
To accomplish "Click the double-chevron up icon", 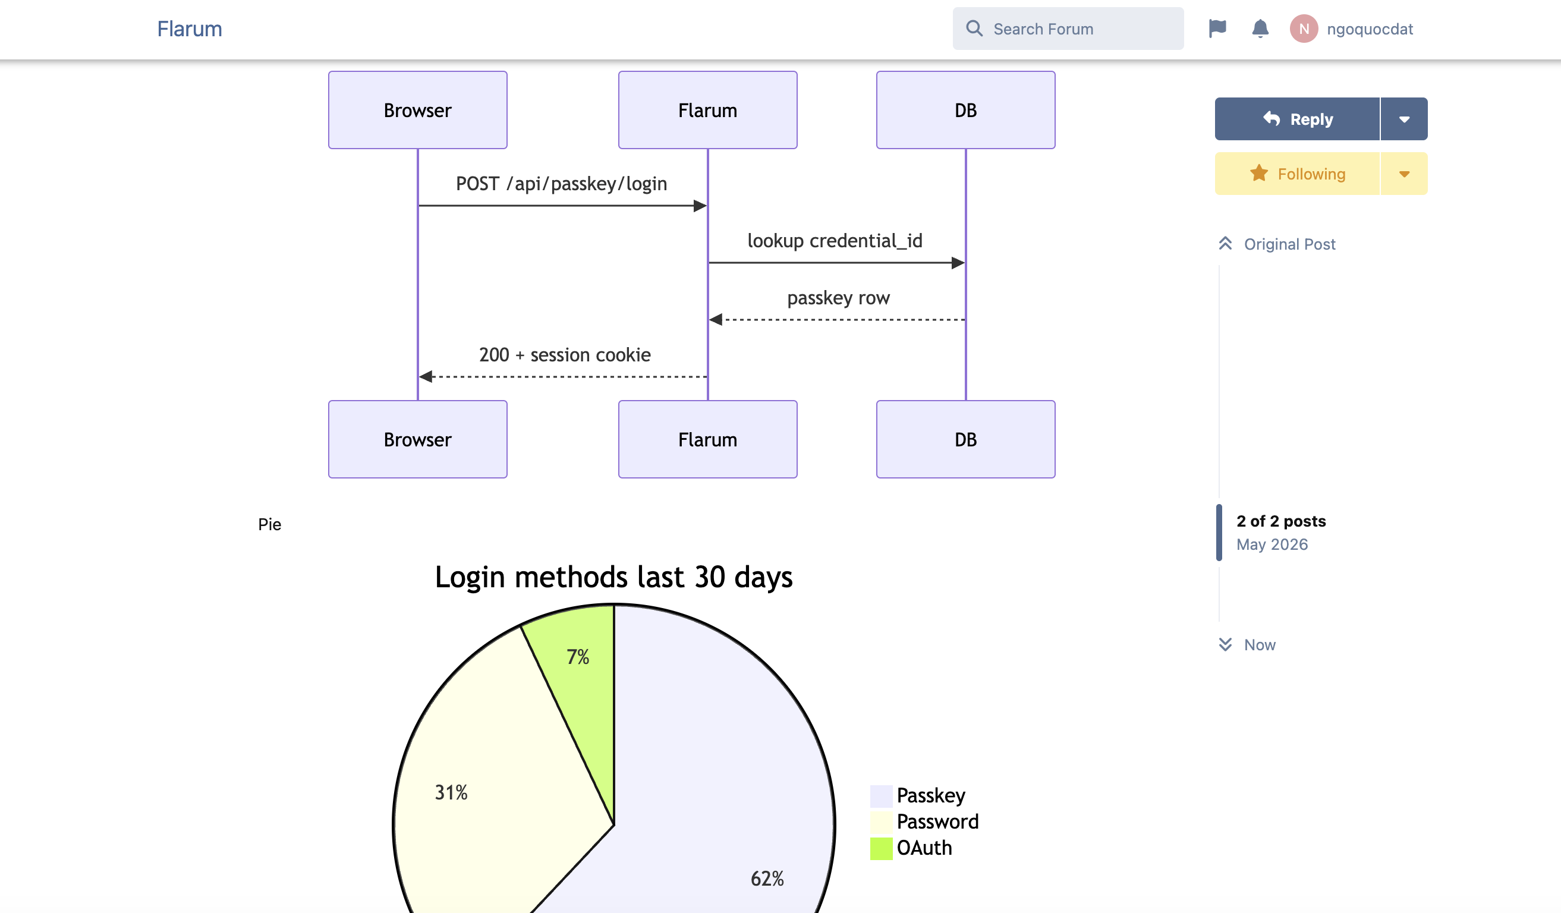I will pyautogui.click(x=1225, y=244).
